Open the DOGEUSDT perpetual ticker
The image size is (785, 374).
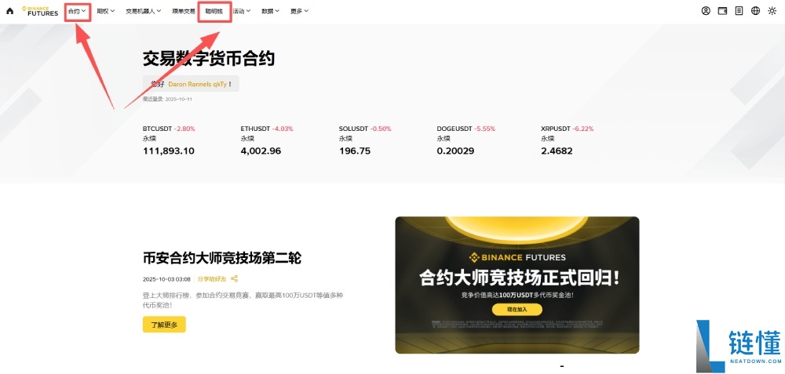coord(466,140)
